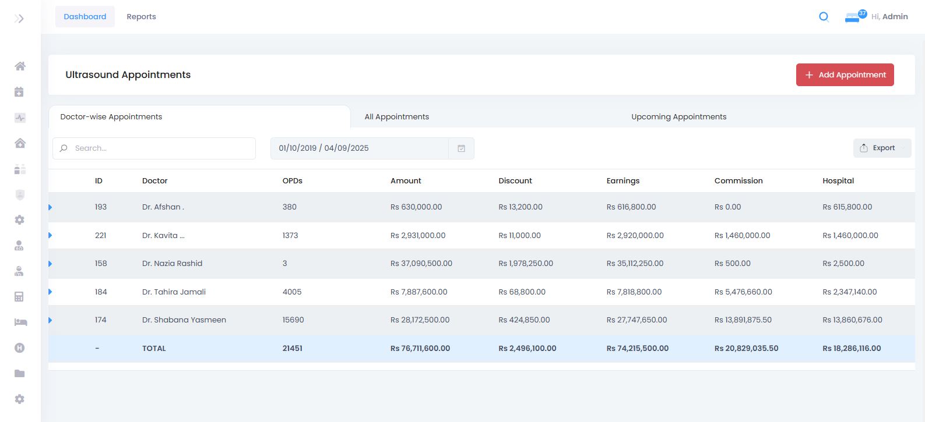Image resolution: width=925 pixels, height=422 pixels.
Task: Open the medicine bottles sidebar icon
Action: coord(20,169)
